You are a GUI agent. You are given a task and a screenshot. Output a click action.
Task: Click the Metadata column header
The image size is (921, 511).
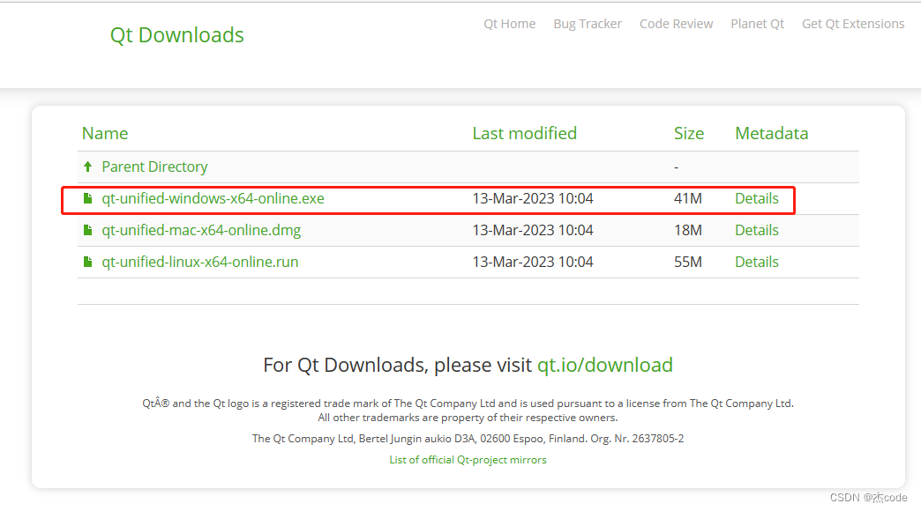771,133
